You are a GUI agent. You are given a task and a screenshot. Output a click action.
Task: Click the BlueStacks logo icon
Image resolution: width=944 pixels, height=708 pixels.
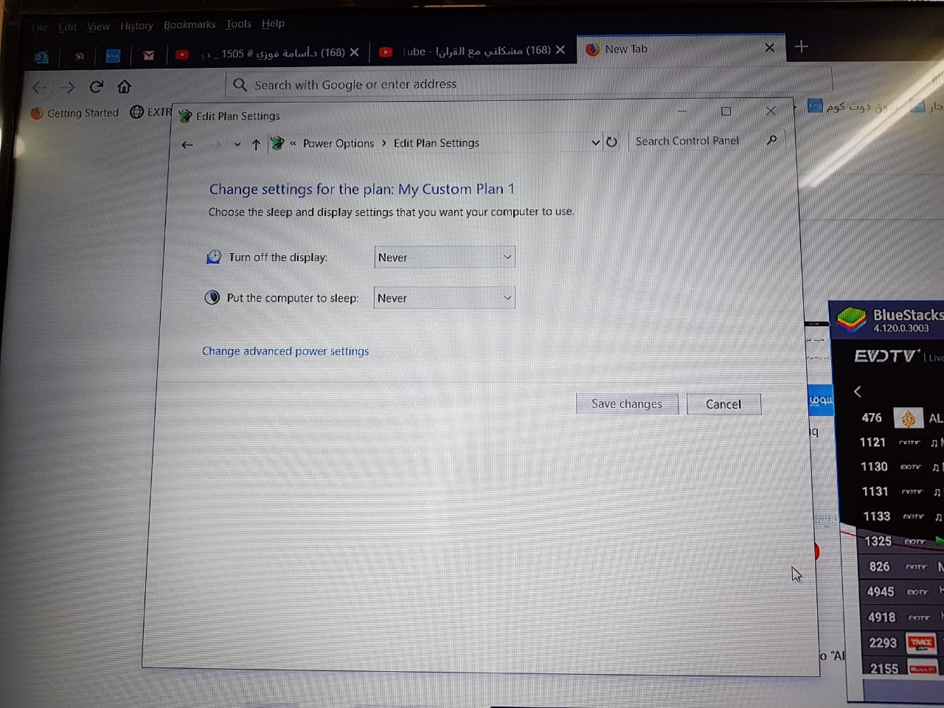click(850, 320)
